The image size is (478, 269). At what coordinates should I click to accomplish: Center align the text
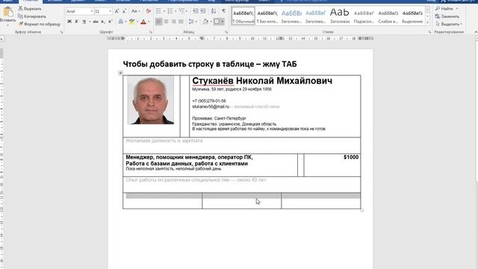tap(166, 22)
